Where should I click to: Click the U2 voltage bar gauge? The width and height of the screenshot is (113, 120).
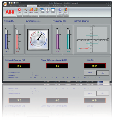point(17,39)
